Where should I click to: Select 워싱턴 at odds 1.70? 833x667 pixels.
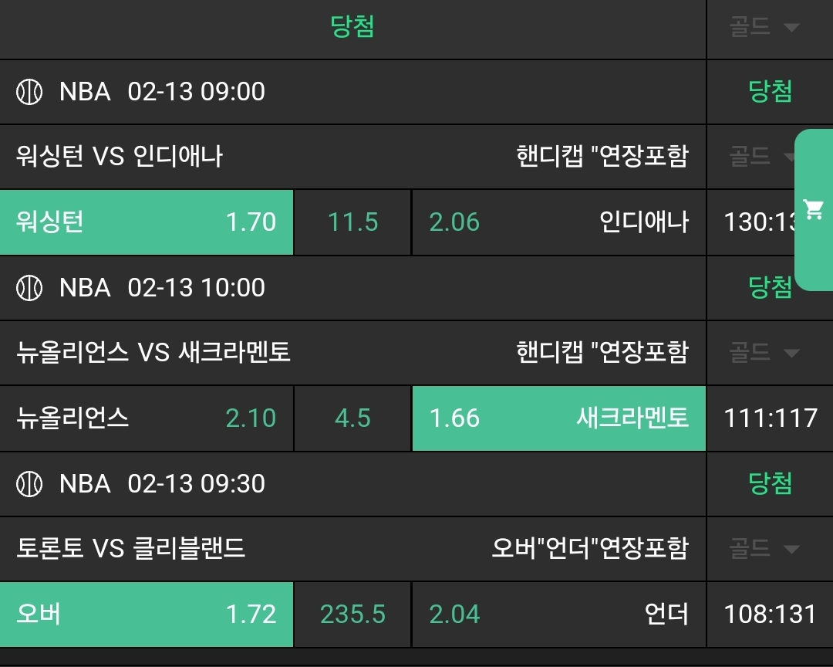point(147,222)
